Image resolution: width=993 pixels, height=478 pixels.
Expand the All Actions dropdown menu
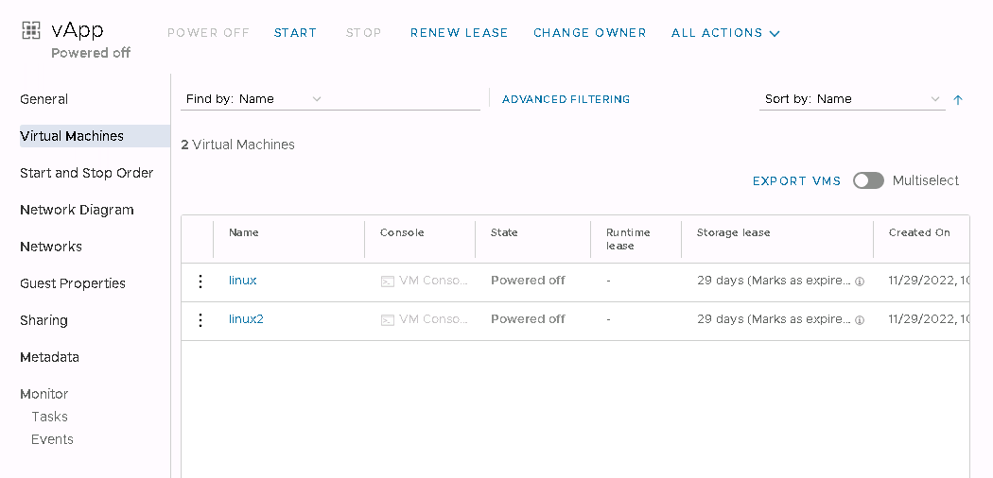pos(725,33)
